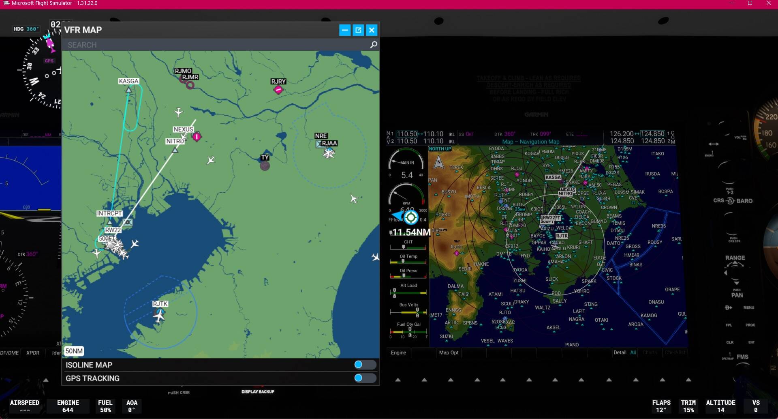The width and height of the screenshot is (778, 419).
Task: Click the 126.200 COM frequency
Action: point(622,134)
